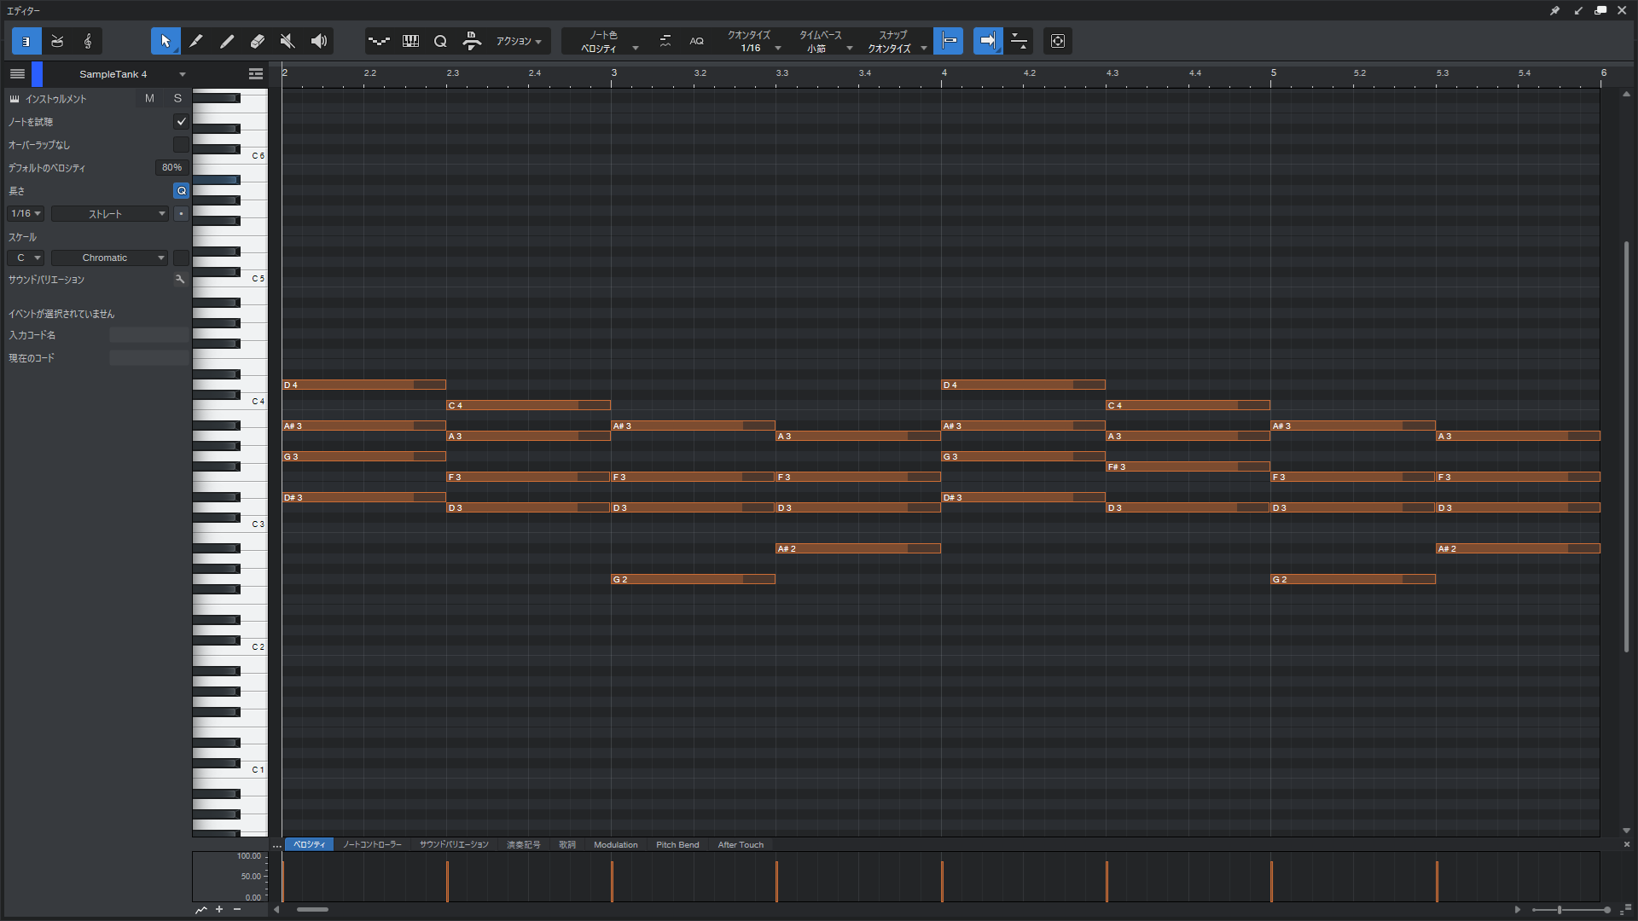Click the Quantize Q toolbar icon
Viewport: 1638px width, 921px height.
(x=440, y=41)
